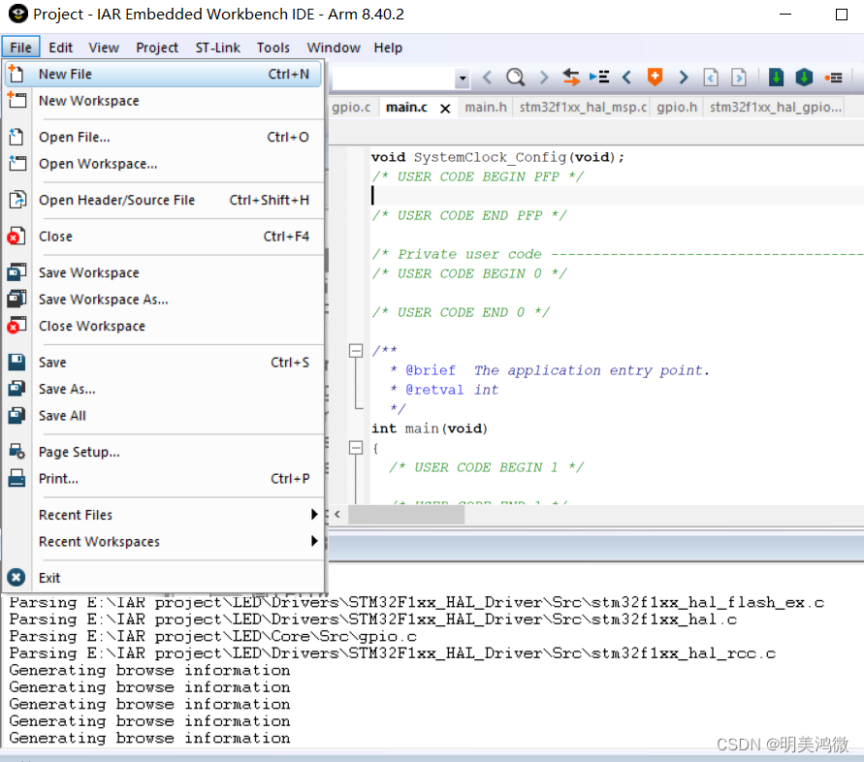
Task: Click 'int main(void)' code line
Action: (x=430, y=429)
